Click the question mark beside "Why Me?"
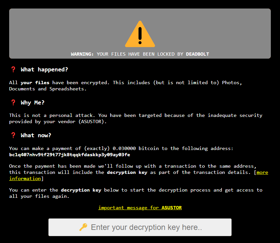This screenshot has width=280, height=243. click(x=13, y=103)
